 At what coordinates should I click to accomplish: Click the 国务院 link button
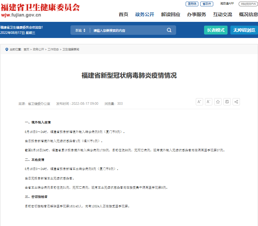[192, 4]
